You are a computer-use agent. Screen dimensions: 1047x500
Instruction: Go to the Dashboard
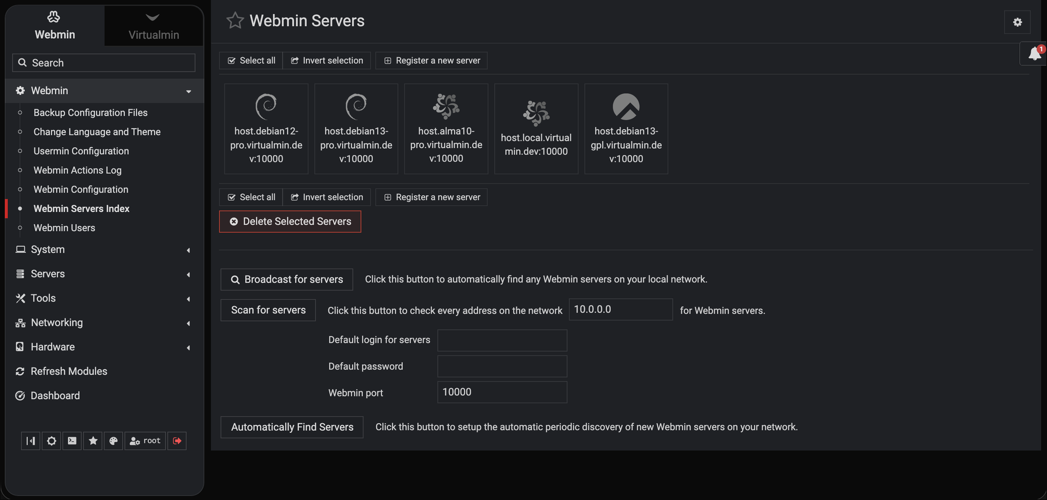click(x=55, y=396)
